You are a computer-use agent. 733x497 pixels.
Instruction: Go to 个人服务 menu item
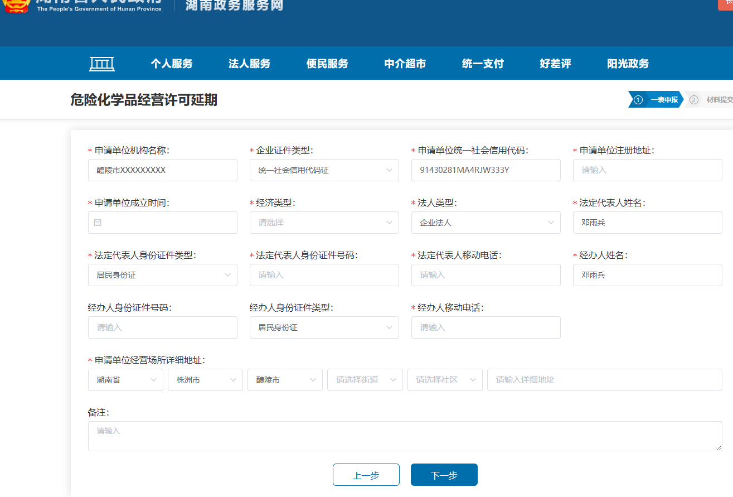click(x=171, y=64)
